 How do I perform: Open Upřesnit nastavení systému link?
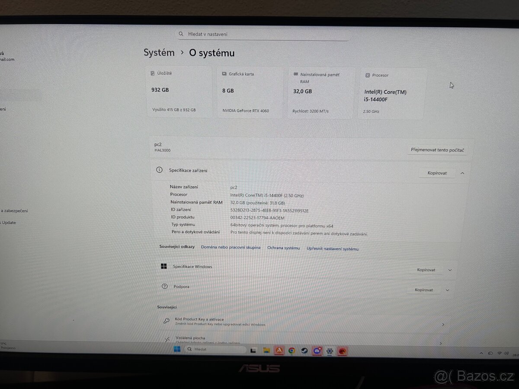[x=332, y=249]
